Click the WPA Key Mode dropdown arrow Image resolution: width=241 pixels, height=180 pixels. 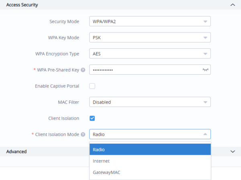(205, 38)
